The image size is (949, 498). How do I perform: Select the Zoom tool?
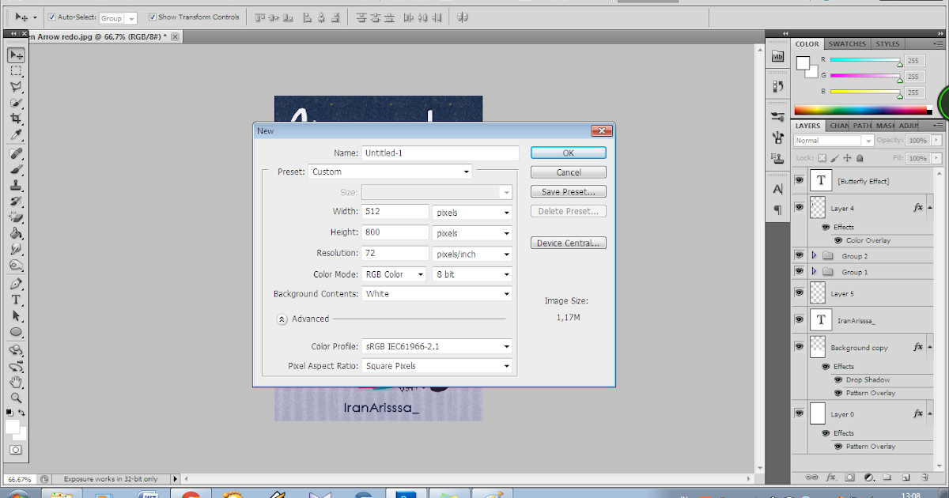click(16, 398)
